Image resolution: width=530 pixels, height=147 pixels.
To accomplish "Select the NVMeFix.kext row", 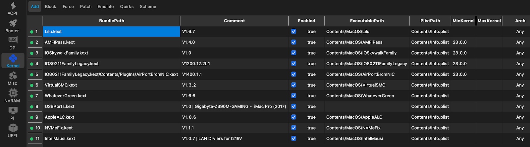I will 59,128.
